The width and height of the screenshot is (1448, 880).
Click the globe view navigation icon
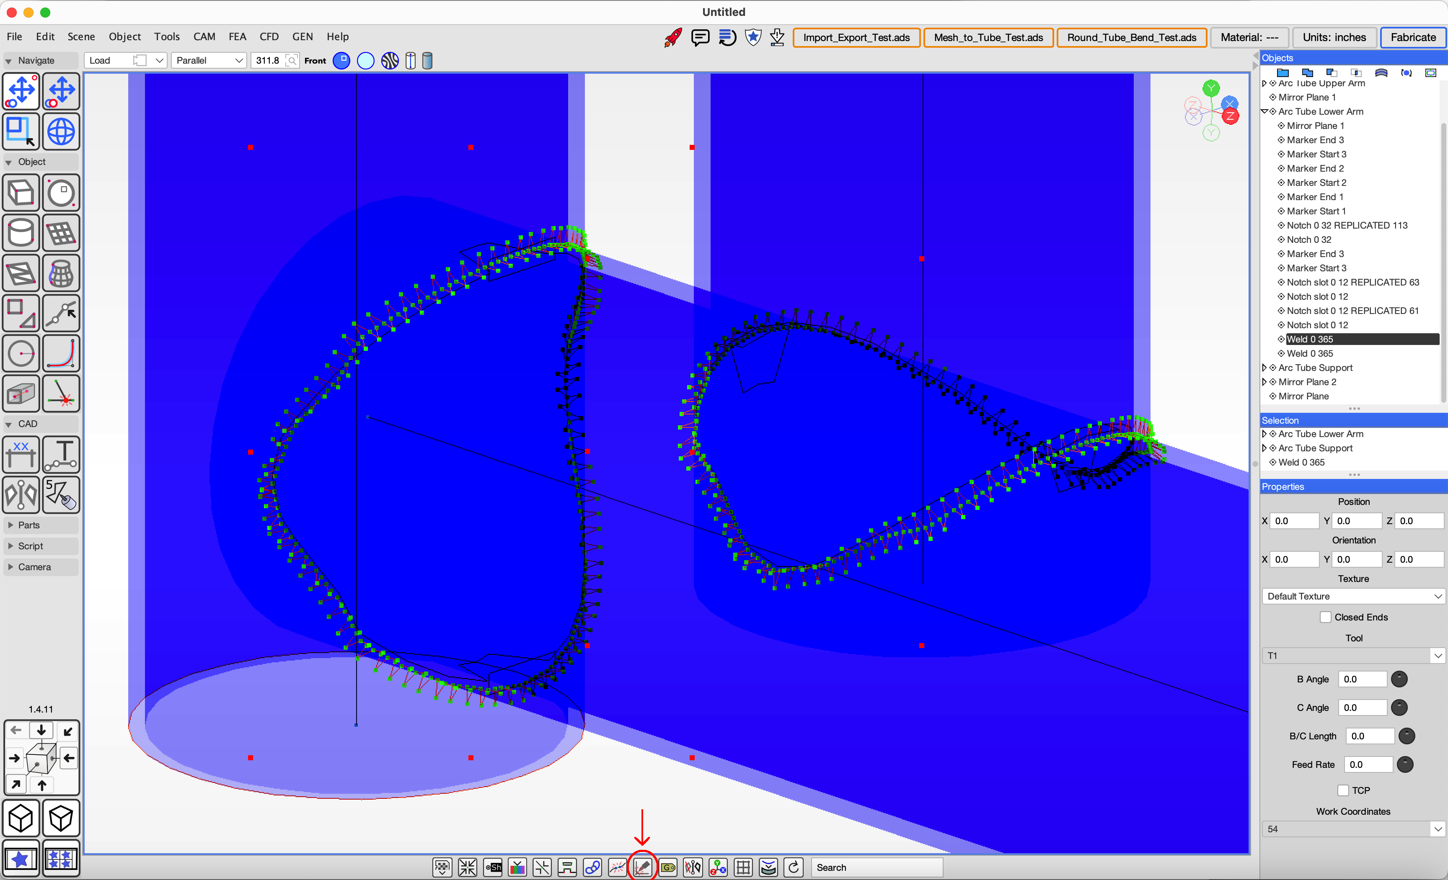[61, 131]
